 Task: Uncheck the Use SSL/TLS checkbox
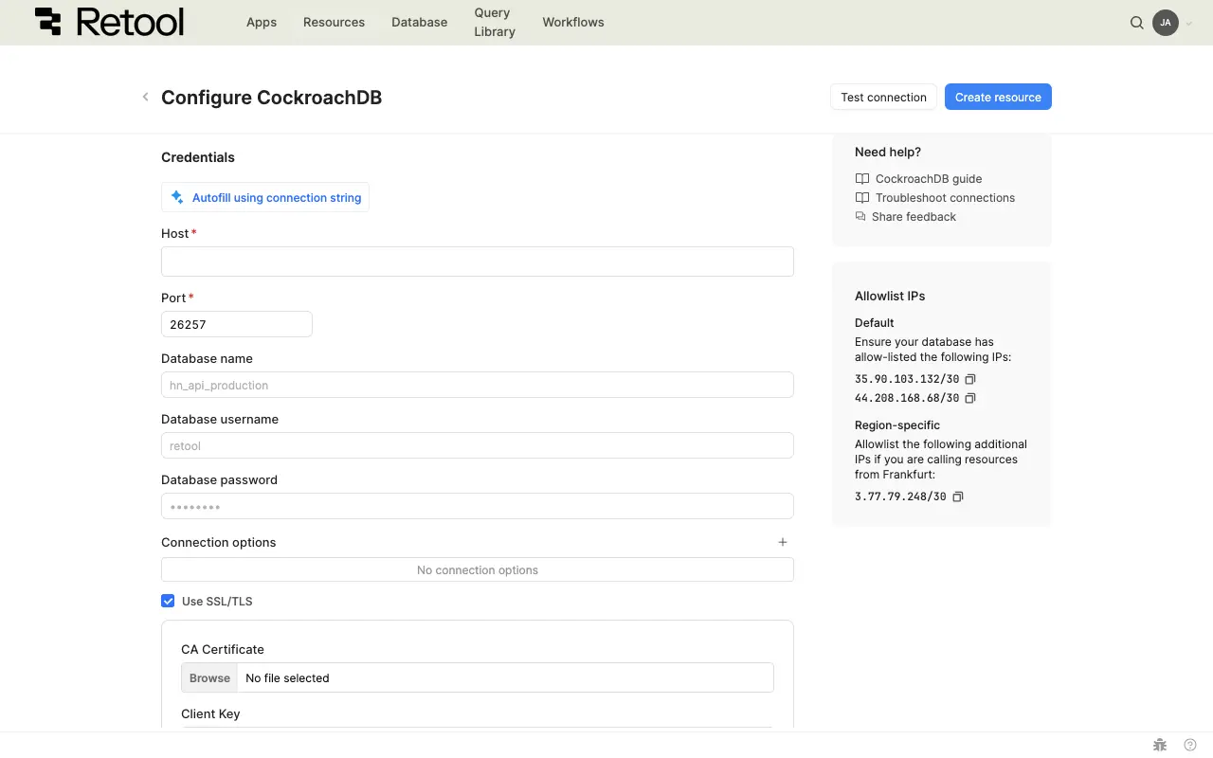pos(168,601)
